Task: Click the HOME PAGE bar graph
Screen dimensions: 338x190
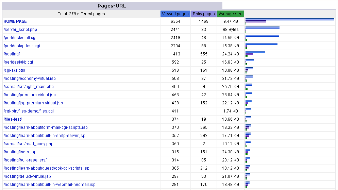Action: click(290, 21)
